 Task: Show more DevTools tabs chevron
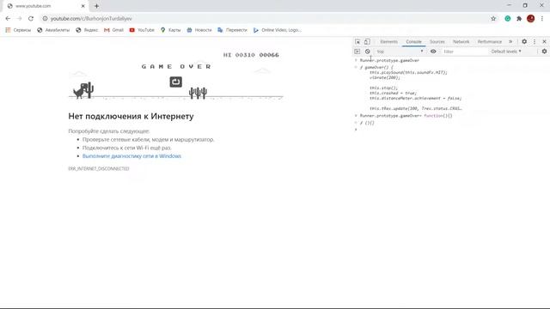[510, 42]
